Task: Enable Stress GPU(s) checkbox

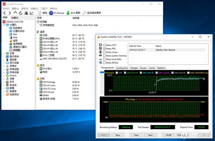Action: 104,63
